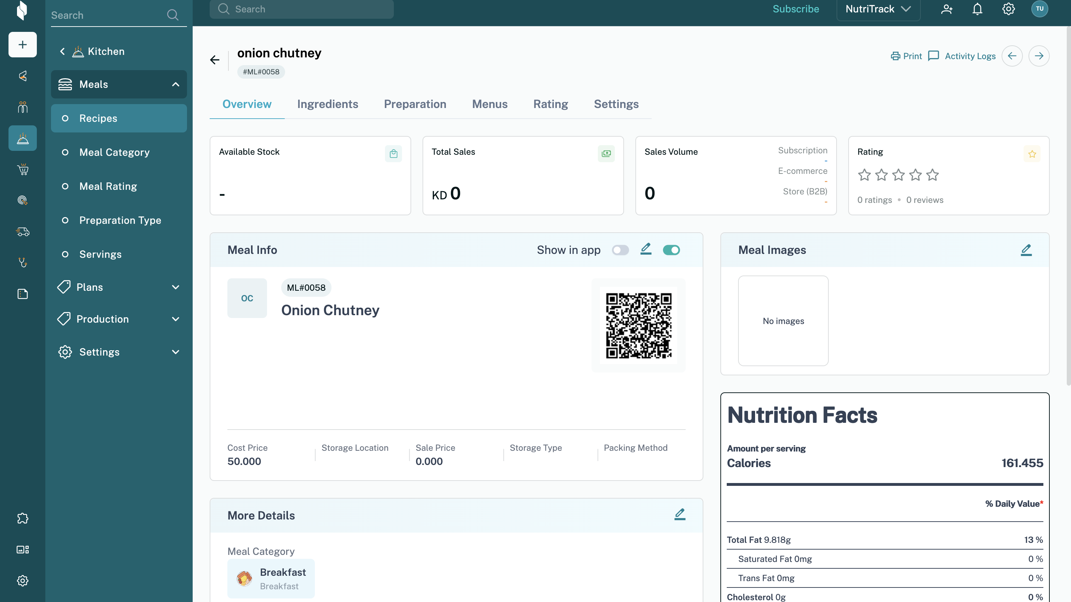Screen dimensions: 1071x602
Task: Open Meal Rating in sidebar
Action: (119, 186)
